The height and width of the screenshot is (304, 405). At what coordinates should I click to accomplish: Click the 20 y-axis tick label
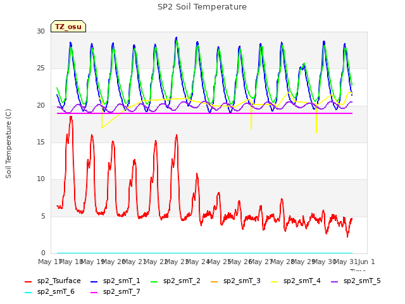tap(40, 106)
